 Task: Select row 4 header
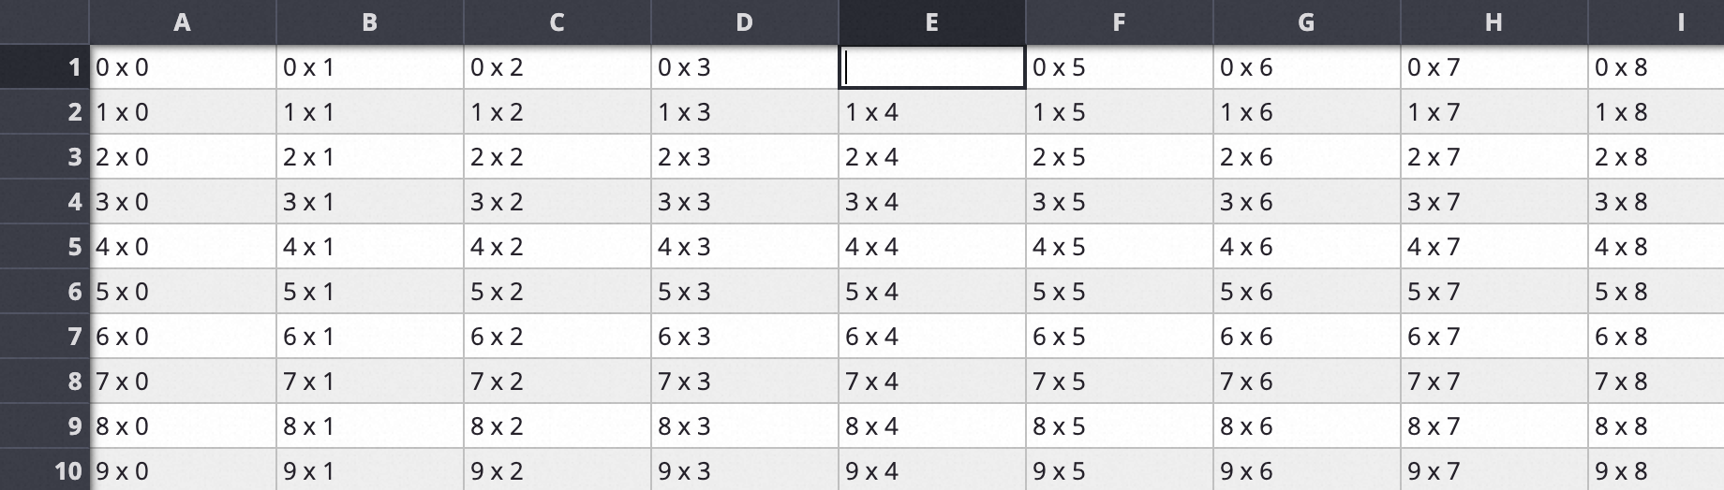(44, 202)
